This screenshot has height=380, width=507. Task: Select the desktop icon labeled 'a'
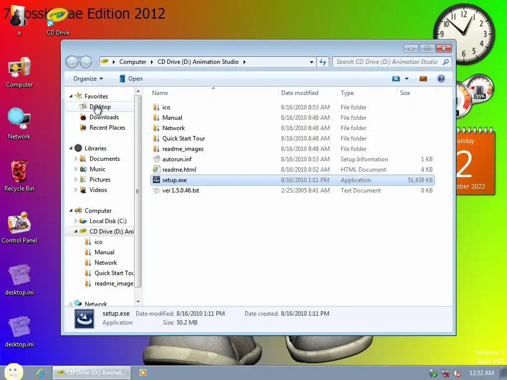coord(19,21)
